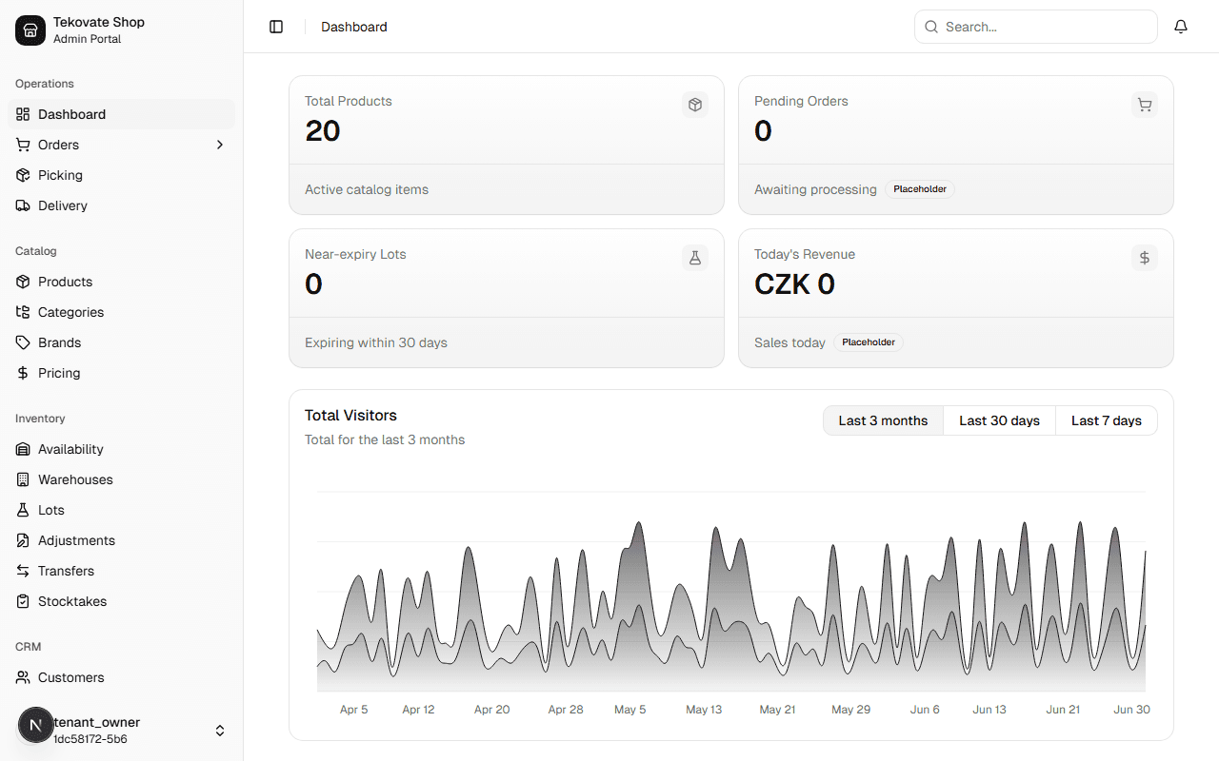Screen dimensions: 1219x761
Task: Open Customers in the sidebar
Action: (x=122, y=677)
